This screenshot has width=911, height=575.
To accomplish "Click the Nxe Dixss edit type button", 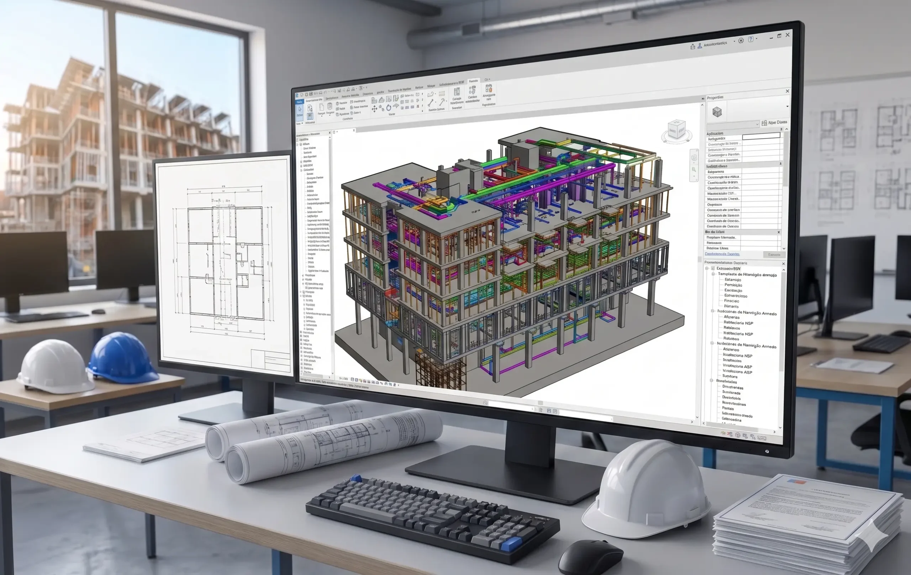I will (x=774, y=122).
